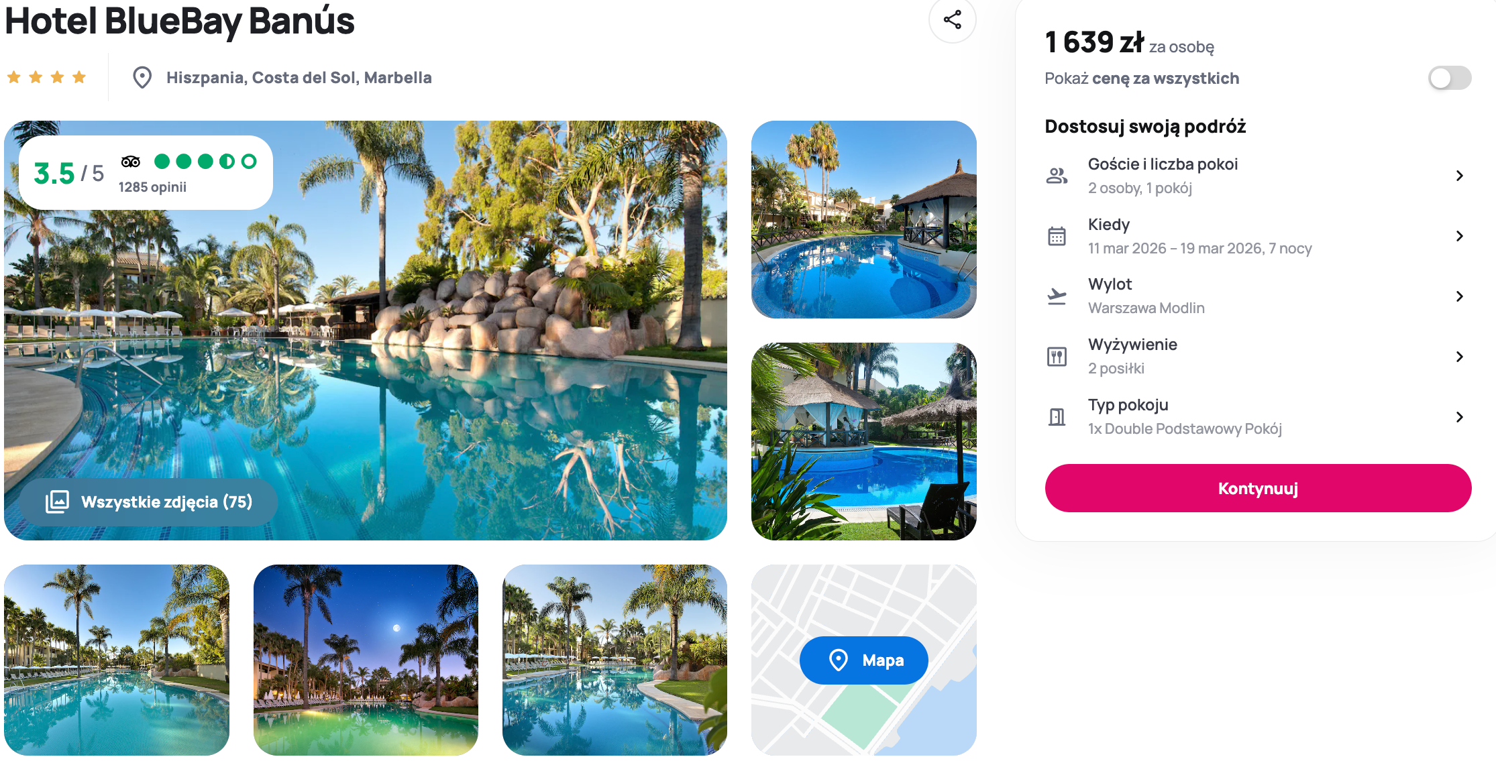Expand the Kiedy dates chevron
1496x761 pixels.
[x=1460, y=236]
